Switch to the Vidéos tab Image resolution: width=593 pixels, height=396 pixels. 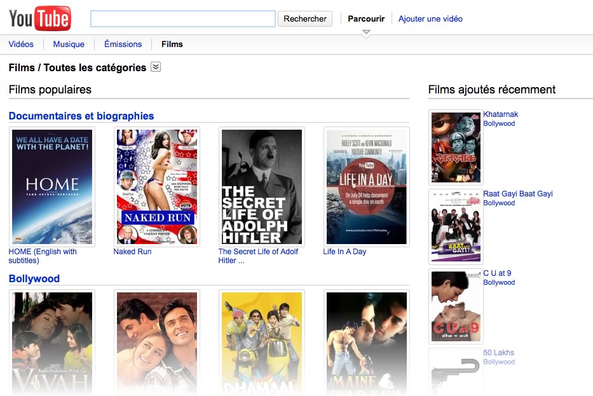click(21, 44)
